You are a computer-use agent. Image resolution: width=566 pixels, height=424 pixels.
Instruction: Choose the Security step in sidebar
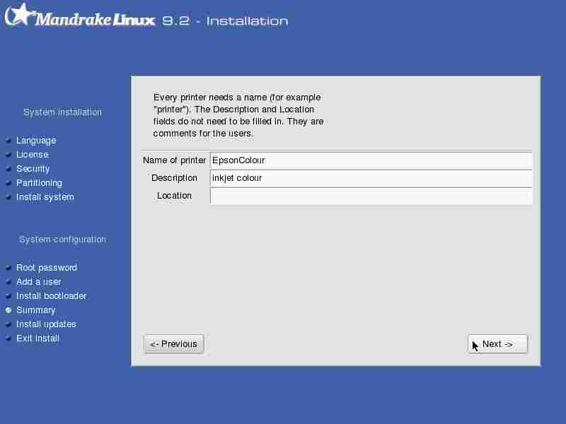pyautogui.click(x=33, y=169)
